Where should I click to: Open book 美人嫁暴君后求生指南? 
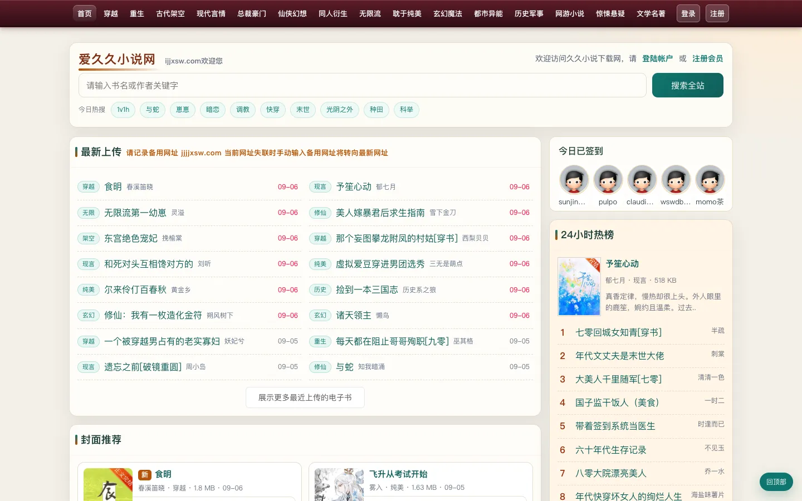[380, 213]
